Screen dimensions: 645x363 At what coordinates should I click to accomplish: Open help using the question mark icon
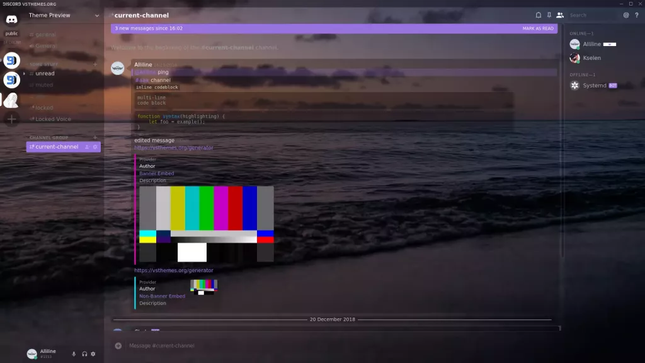click(637, 14)
